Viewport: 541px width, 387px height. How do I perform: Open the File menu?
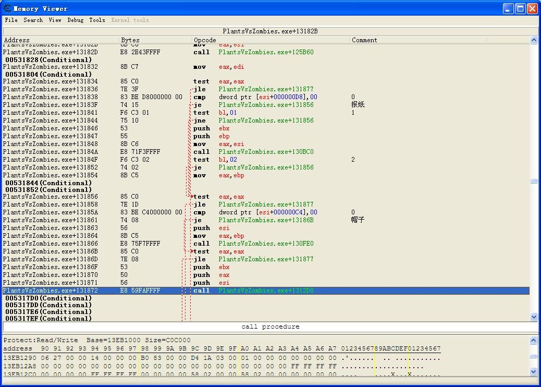pyautogui.click(x=11, y=20)
